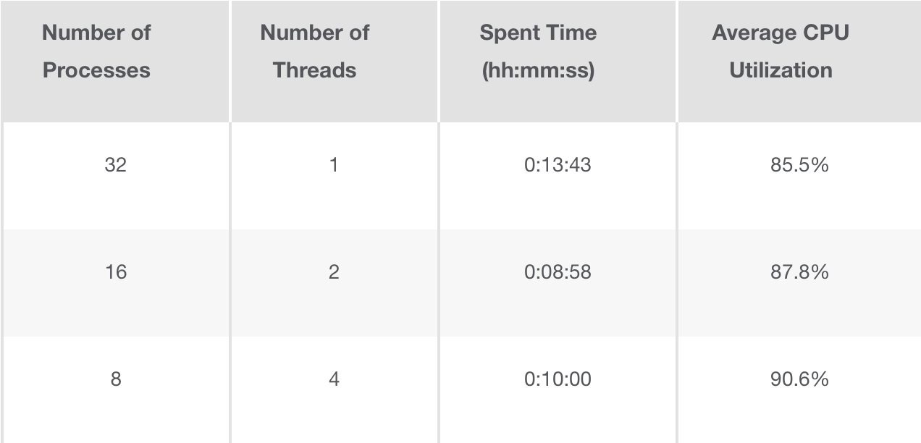Image resolution: width=921 pixels, height=443 pixels.
Task: Click the 0:13:43 spent time value
Action: (x=558, y=165)
